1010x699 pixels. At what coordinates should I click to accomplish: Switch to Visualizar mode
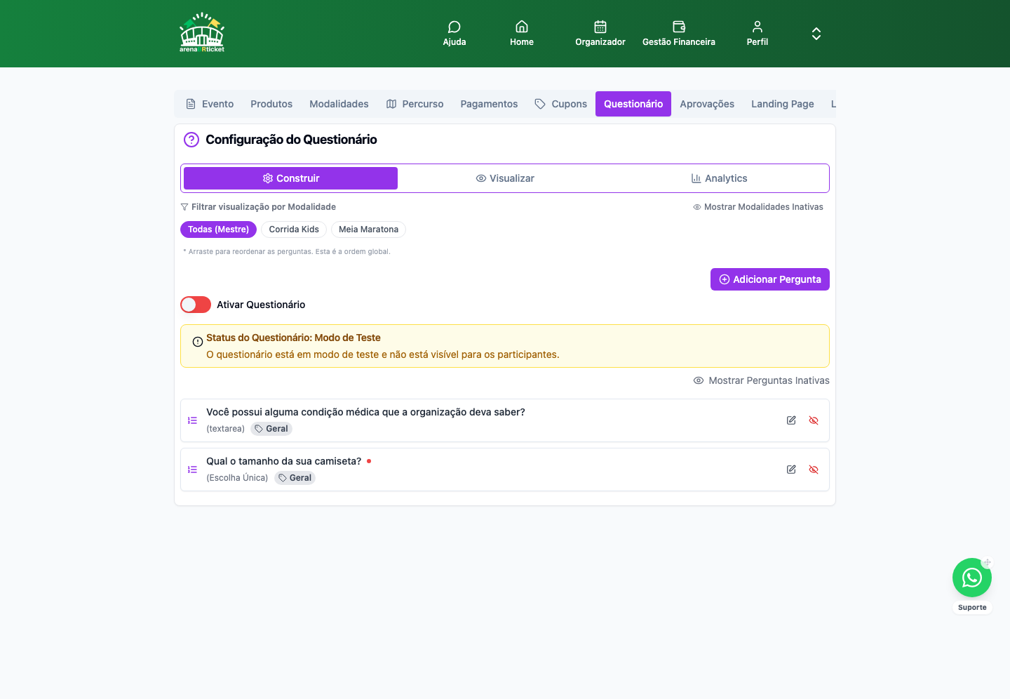505,178
